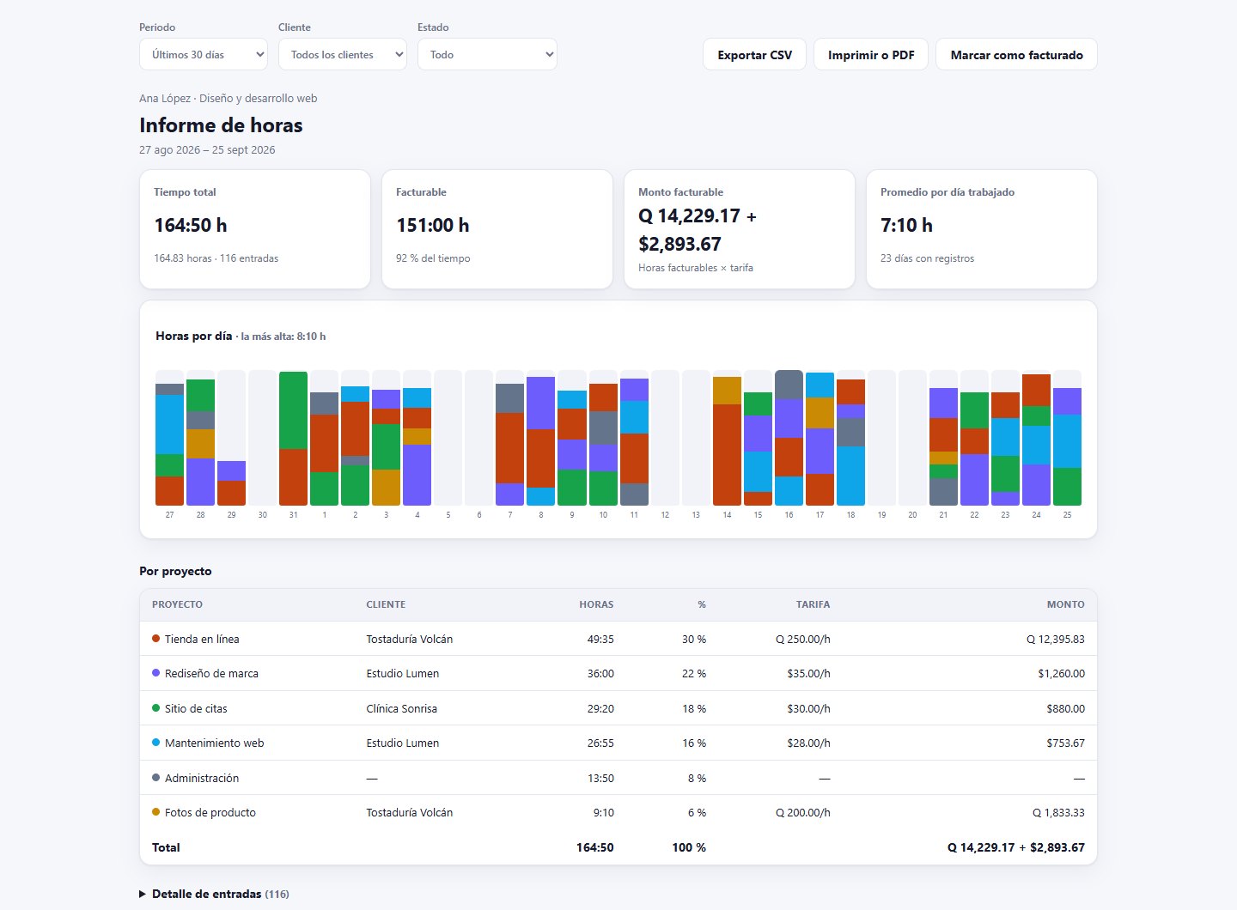Click the bar for day 8
This screenshot has height=910, width=1237.
pos(540,441)
